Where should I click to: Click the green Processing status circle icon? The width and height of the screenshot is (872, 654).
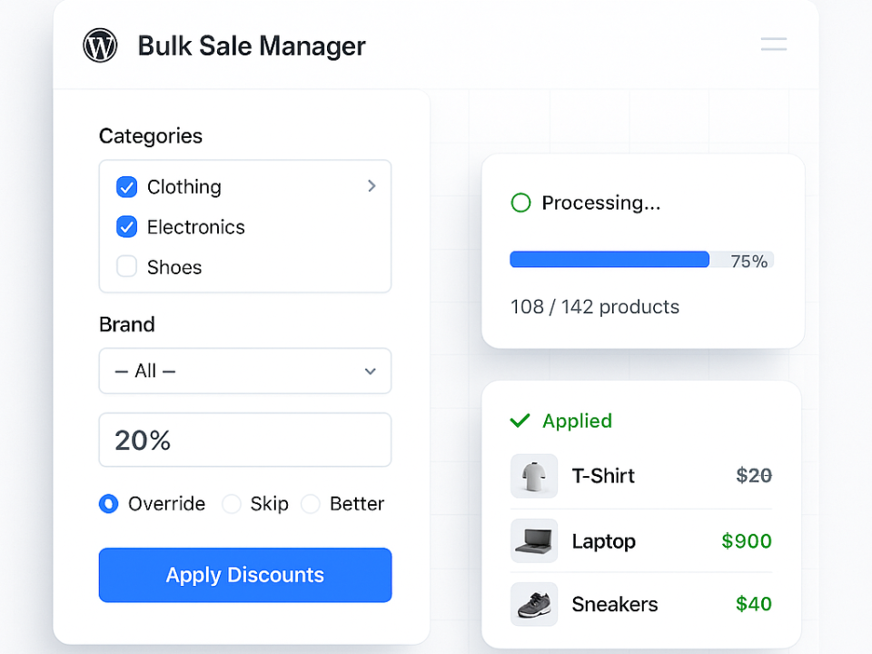click(x=520, y=203)
